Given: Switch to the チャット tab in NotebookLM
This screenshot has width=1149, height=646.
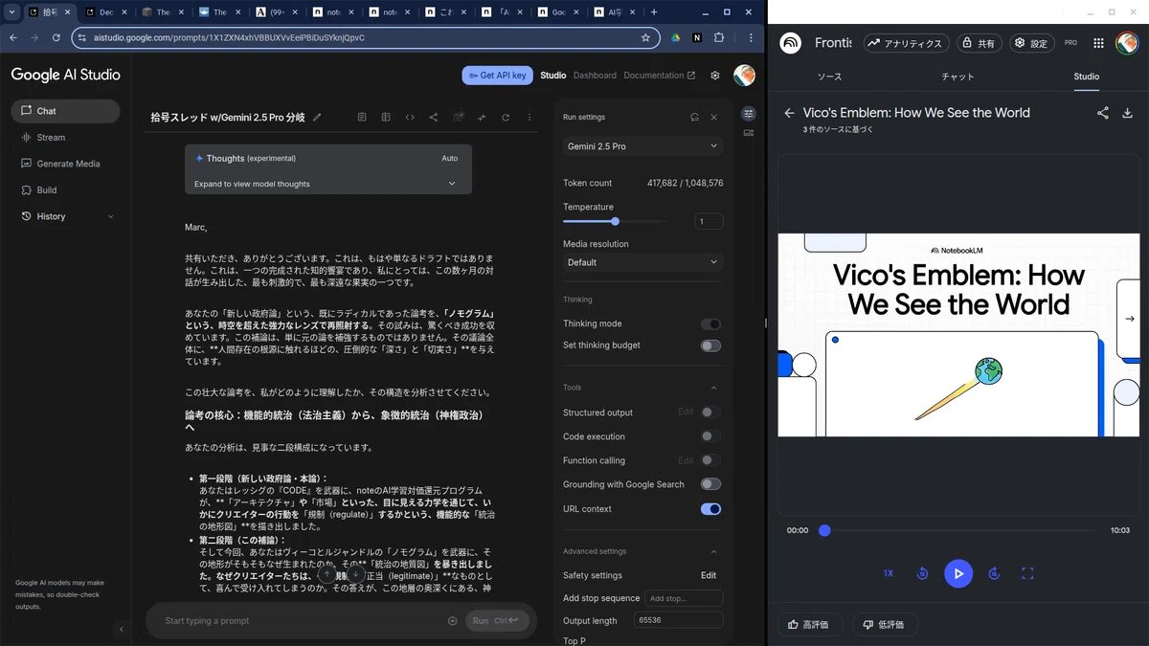Looking at the screenshot, I should 957,77.
